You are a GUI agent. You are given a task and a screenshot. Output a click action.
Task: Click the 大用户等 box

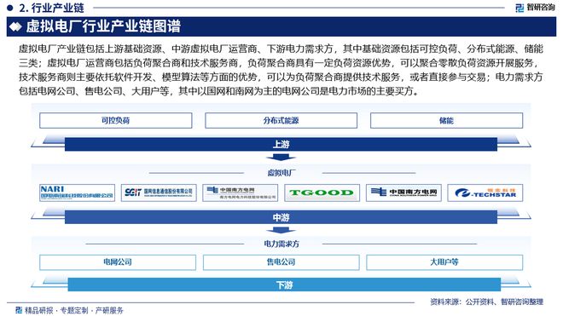(444, 262)
